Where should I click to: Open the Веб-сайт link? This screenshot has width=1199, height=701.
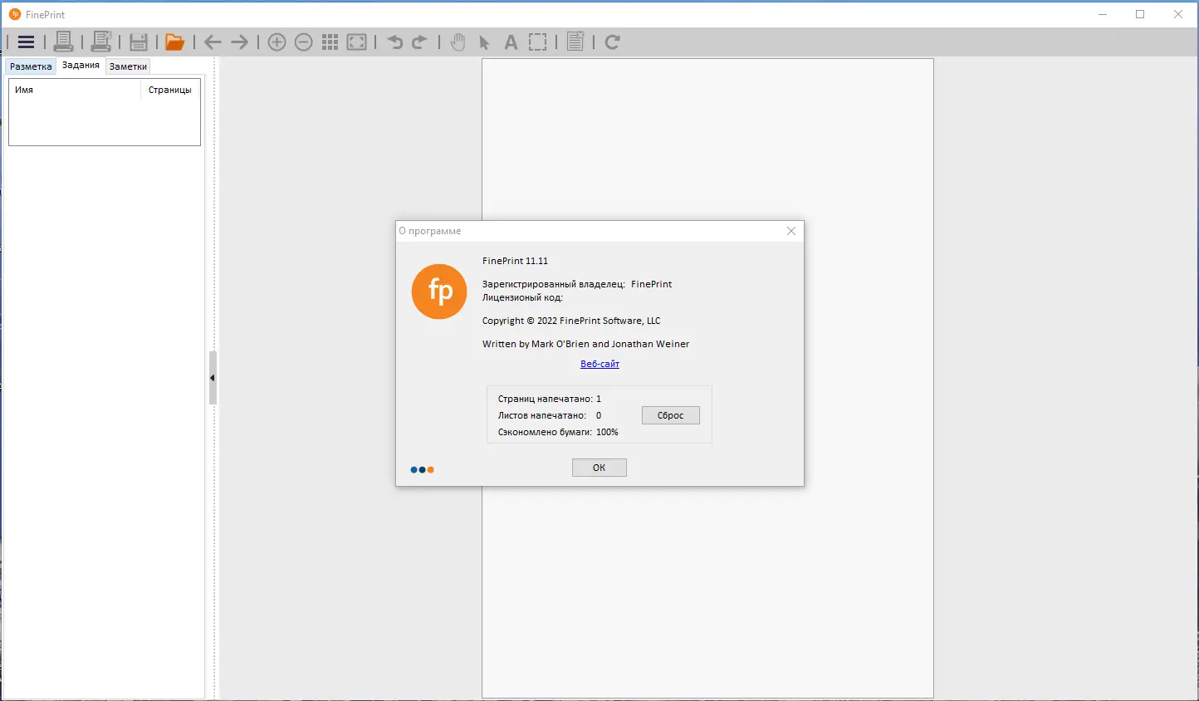pos(599,364)
